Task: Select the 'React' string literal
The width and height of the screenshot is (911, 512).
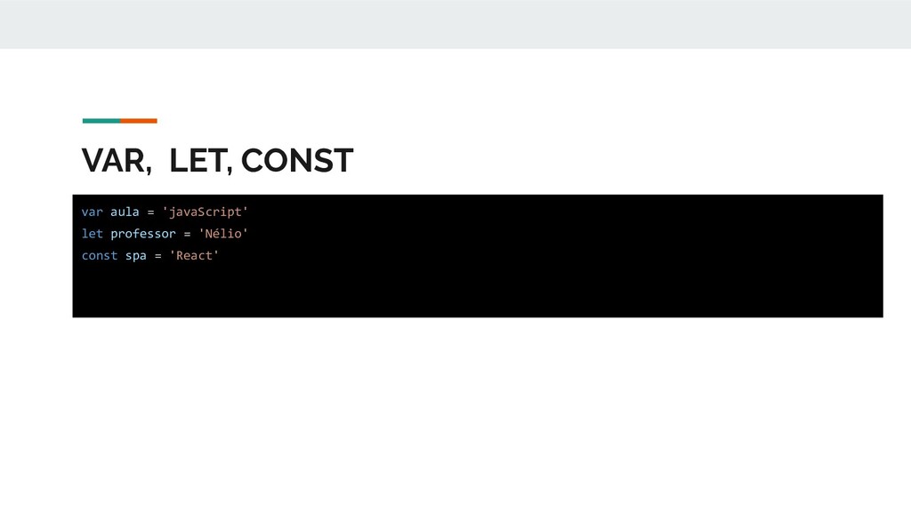Action: tap(194, 255)
